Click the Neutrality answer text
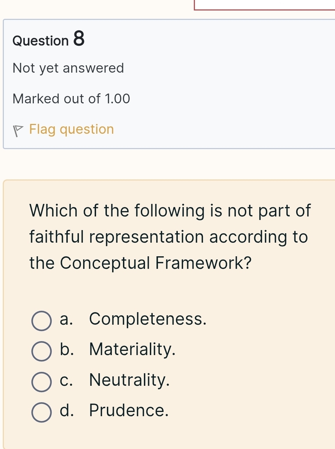This screenshot has width=335, height=449. pyautogui.click(x=130, y=380)
